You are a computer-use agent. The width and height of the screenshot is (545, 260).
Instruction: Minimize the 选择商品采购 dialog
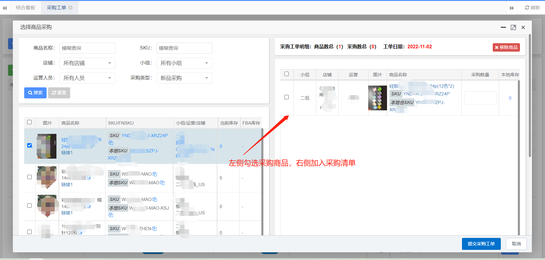pyautogui.click(x=503, y=27)
